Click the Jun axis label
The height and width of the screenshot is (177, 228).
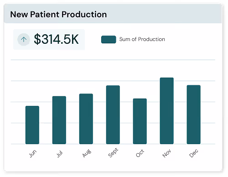tap(32, 153)
